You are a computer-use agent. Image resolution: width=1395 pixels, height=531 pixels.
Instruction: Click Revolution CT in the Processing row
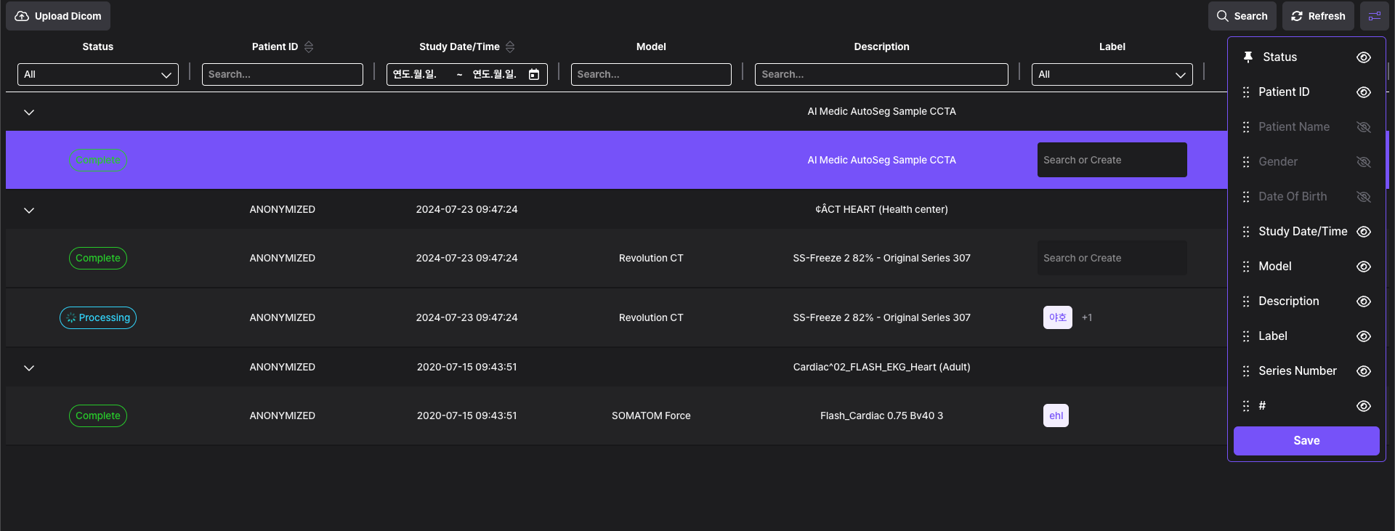coord(651,317)
